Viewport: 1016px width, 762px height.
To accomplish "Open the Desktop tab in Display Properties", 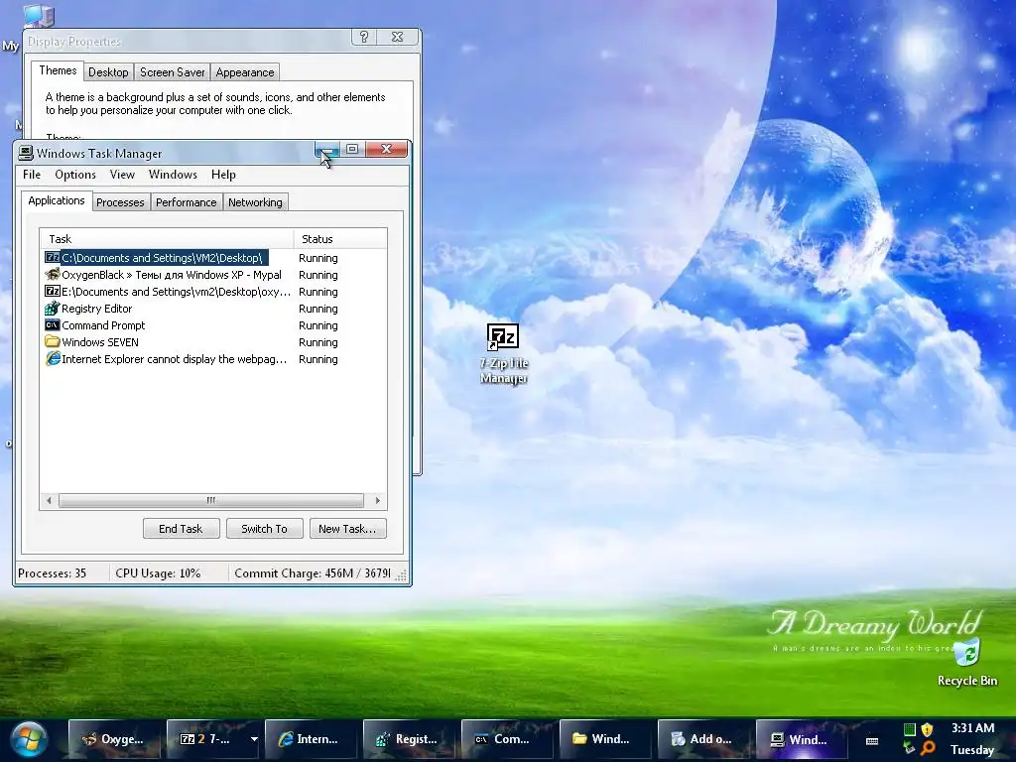I will tap(108, 72).
